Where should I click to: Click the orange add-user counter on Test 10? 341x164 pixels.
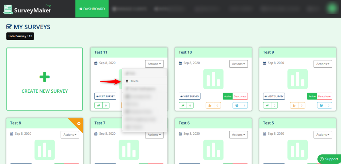point(213,106)
